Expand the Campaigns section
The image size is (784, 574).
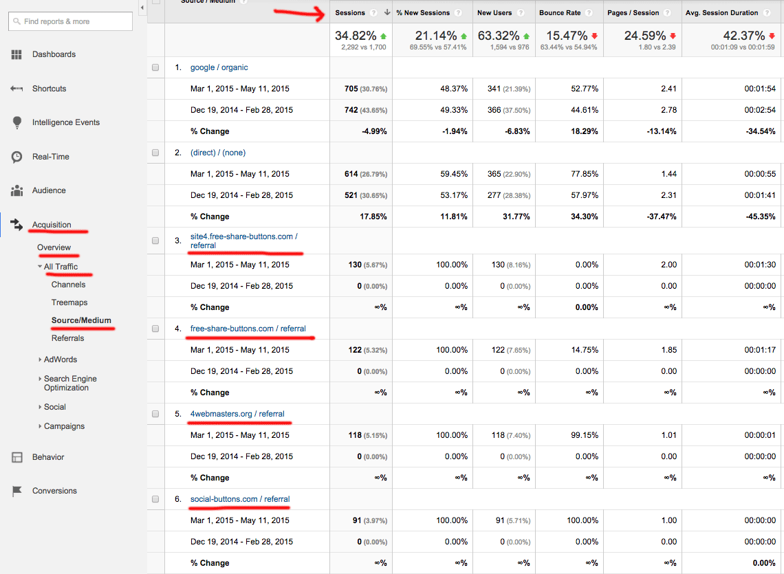pos(40,426)
